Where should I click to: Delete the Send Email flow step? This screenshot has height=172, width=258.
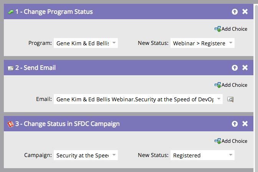tap(245, 68)
